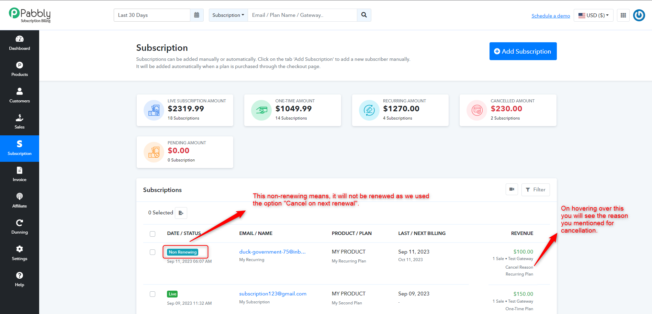Screen dimensions: 652x314
Task: Click the video tutorial camera icon
Action: (512, 190)
